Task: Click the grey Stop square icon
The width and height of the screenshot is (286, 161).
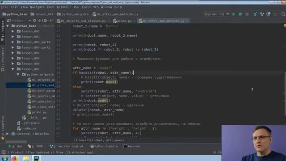Action: tap(247, 14)
